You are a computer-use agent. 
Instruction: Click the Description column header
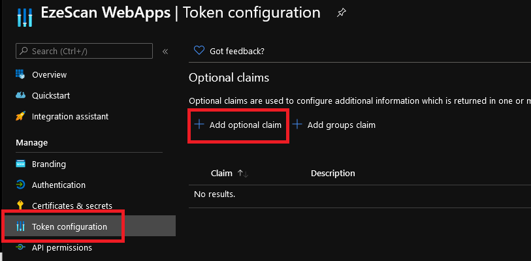pyautogui.click(x=332, y=173)
